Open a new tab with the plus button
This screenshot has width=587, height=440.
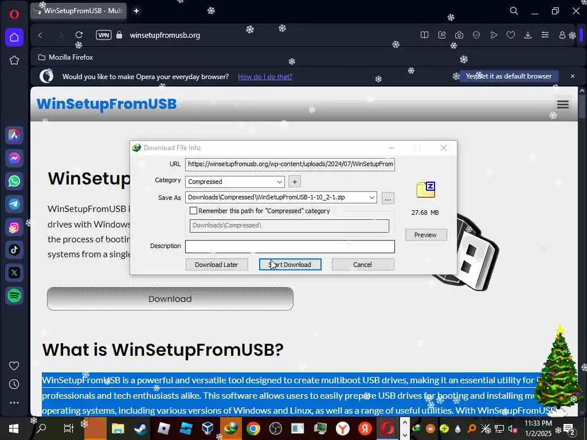[136, 11]
